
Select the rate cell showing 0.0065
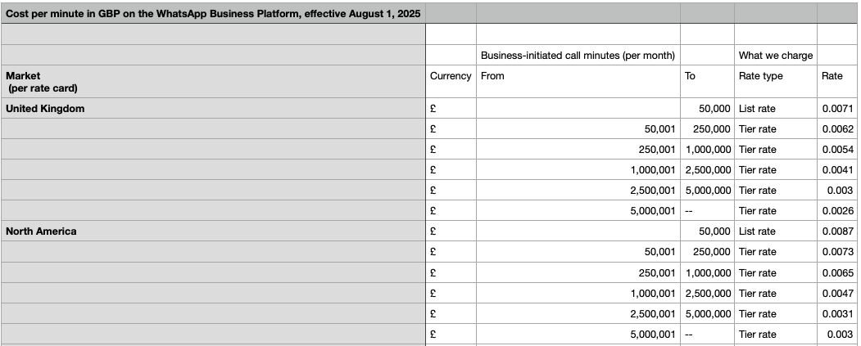837,272
